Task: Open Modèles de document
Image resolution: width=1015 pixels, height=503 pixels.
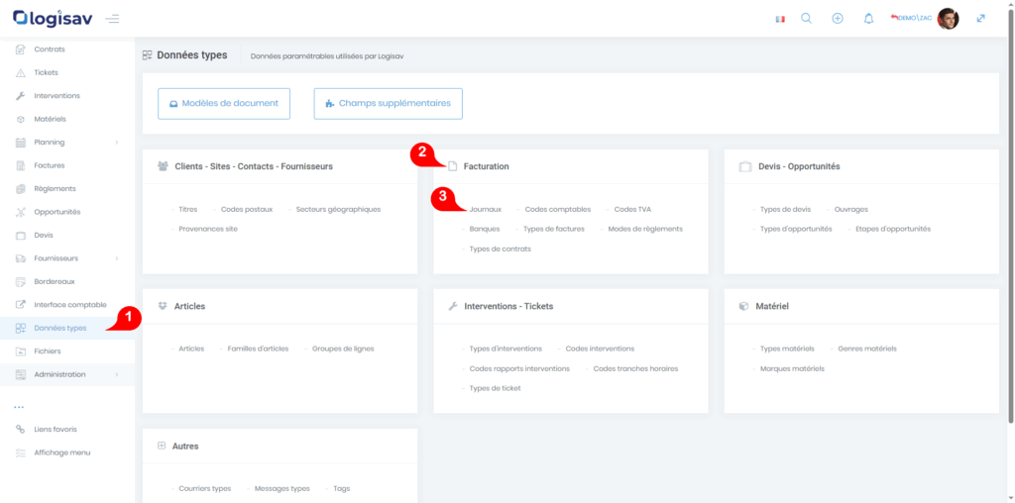Action: click(224, 103)
